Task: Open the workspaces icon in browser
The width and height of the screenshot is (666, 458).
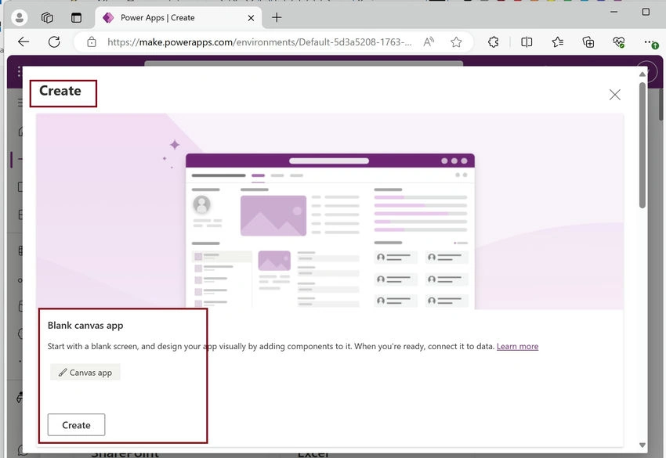Action: click(47, 17)
